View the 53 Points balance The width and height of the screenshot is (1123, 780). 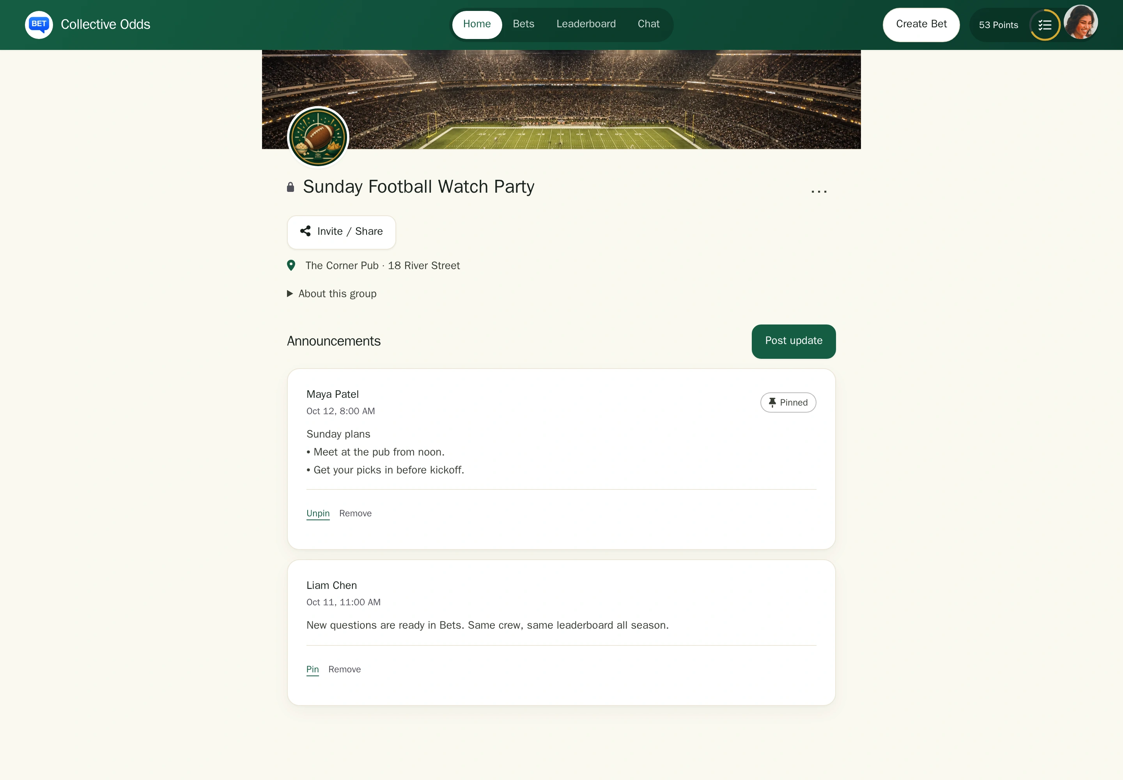click(x=998, y=25)
